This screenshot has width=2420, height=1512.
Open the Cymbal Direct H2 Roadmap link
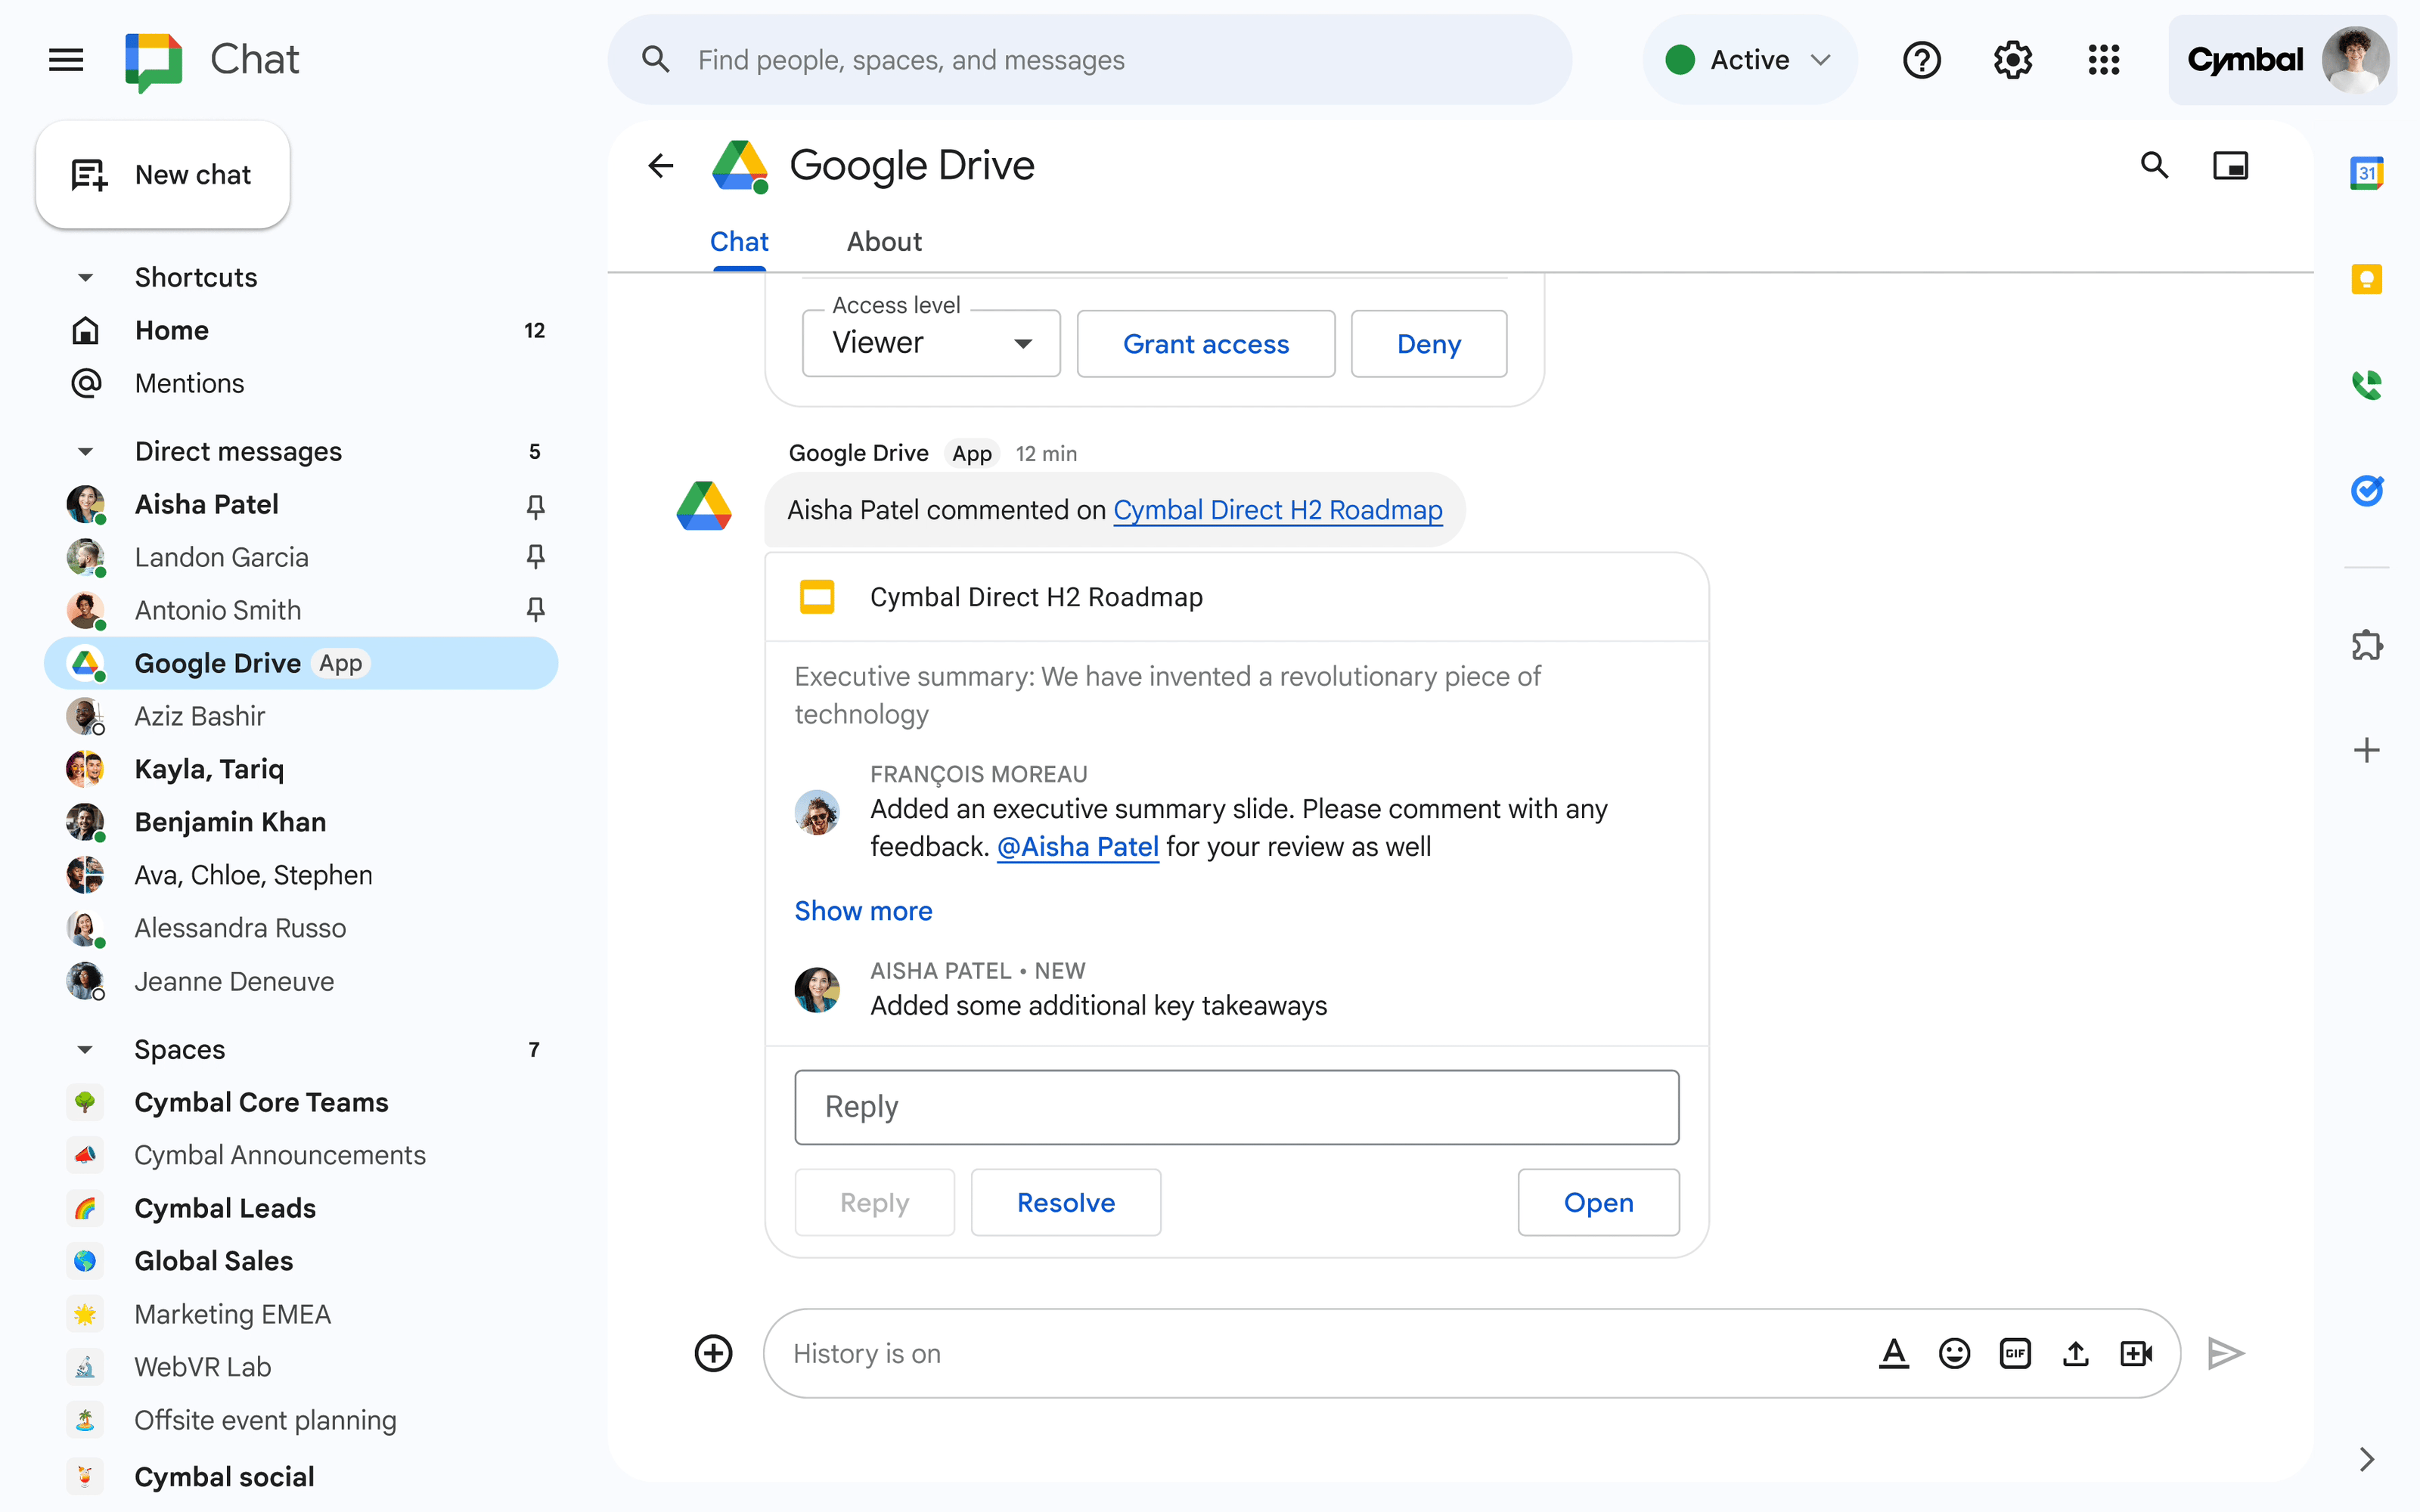click(1277, 510)
